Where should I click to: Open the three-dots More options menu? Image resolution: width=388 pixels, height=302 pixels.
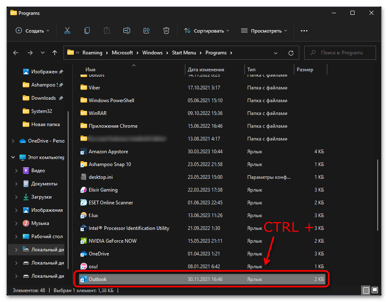304,31
